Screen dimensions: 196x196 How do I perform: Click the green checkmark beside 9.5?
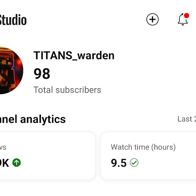tap(134, 162)
